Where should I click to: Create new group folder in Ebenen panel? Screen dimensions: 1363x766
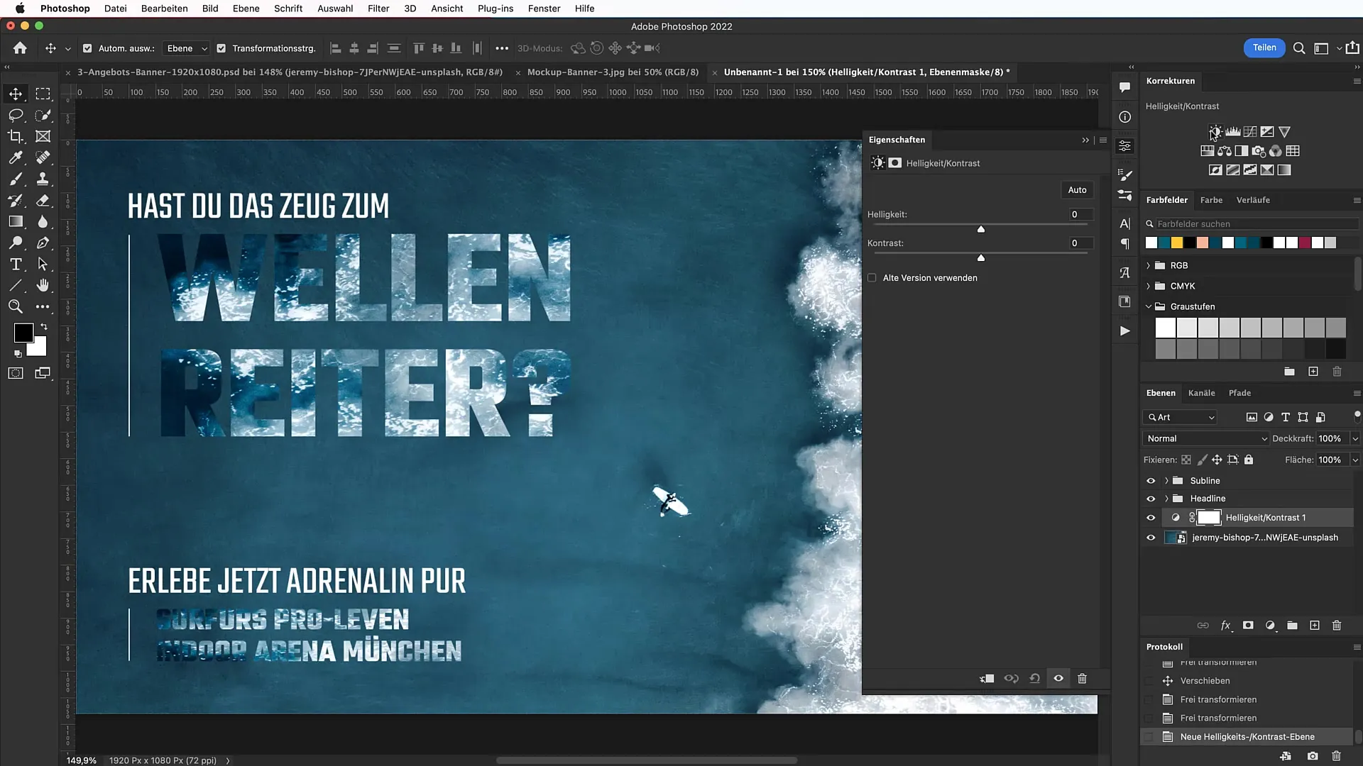1292,626
